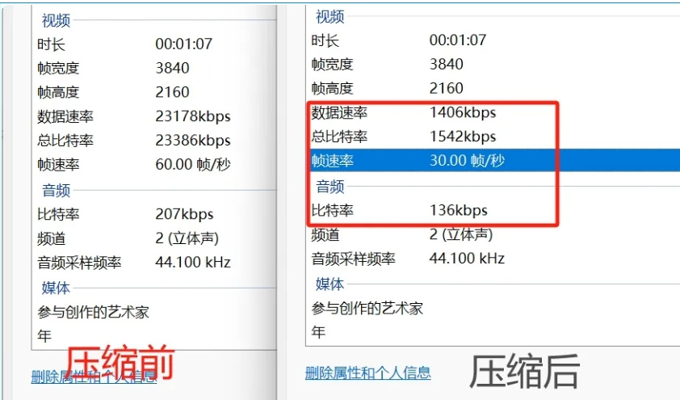Select the 数据速率 1406kbps row
The image size is (680, 400).
coord(404,113)
